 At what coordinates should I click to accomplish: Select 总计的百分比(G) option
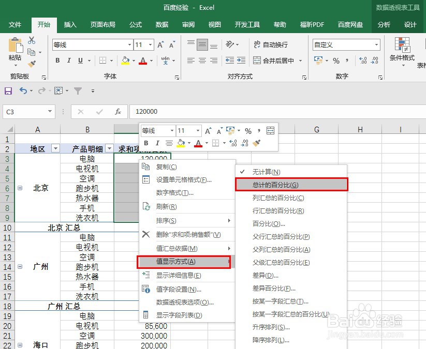pyautogui.click(x=291, y=185)
